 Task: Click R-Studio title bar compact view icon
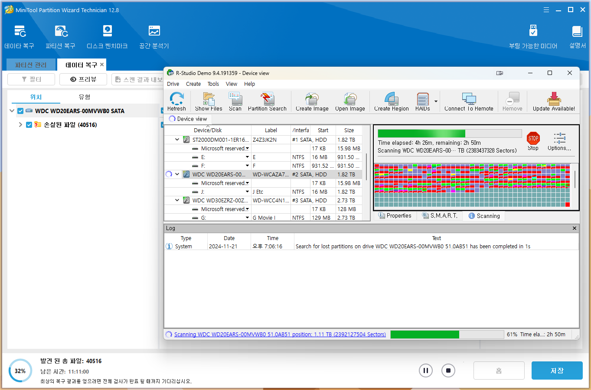point(500,73)
